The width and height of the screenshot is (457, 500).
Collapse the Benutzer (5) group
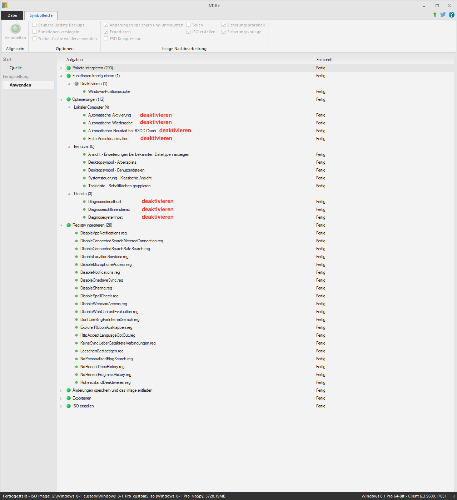coord(69,147)
